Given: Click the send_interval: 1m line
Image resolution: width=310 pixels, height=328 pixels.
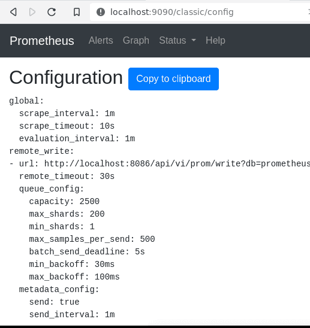Looking at the screenshot, I should click(72, 314).
